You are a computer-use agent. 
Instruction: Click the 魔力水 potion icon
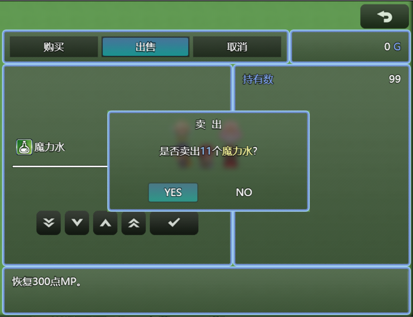(24, 147)
